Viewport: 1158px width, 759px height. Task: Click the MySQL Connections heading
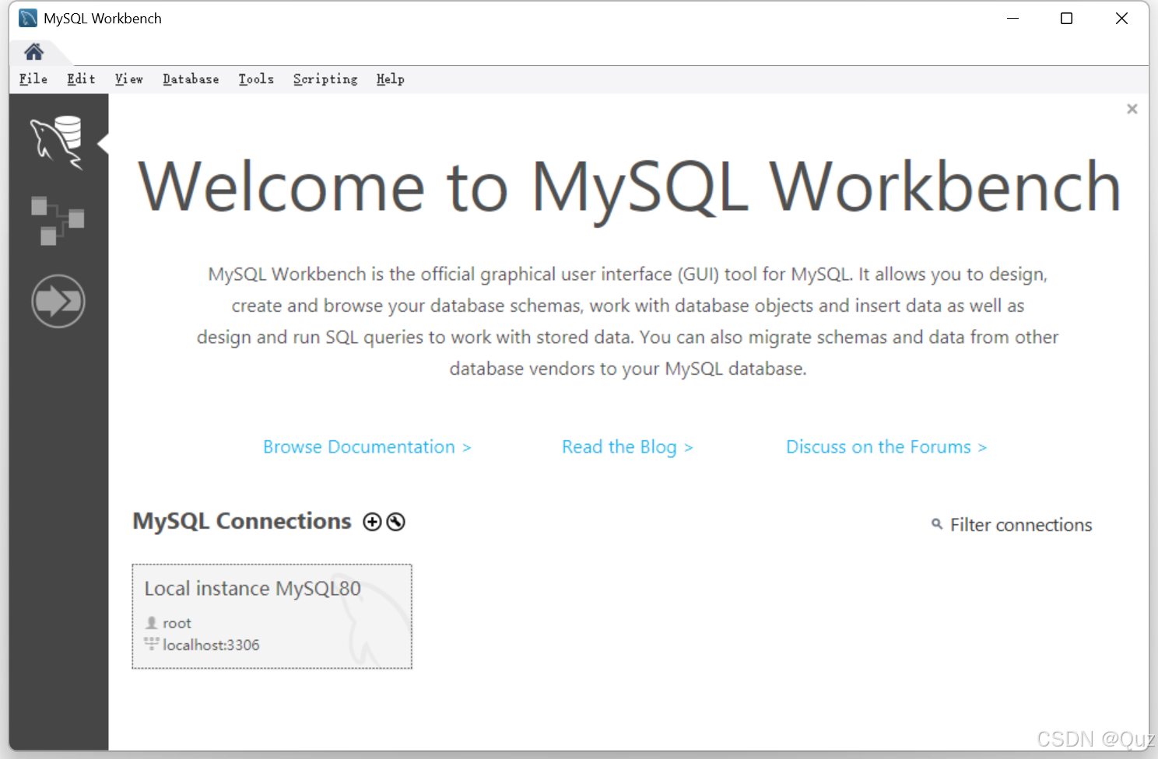(242, 521)
